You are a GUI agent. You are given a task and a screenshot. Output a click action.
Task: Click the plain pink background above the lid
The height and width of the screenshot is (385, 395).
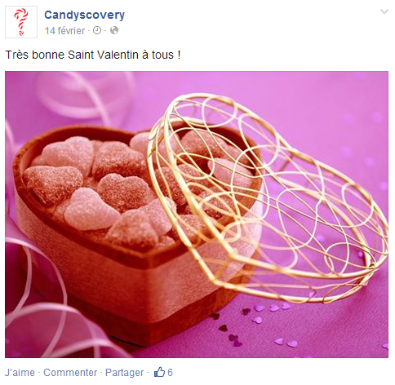pos(313,95)
